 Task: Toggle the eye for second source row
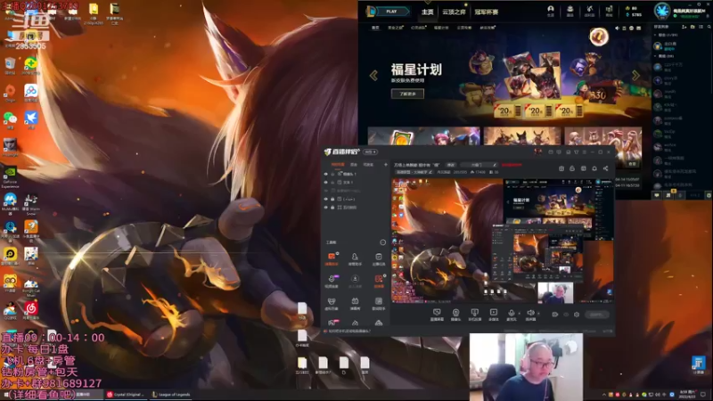325,182
